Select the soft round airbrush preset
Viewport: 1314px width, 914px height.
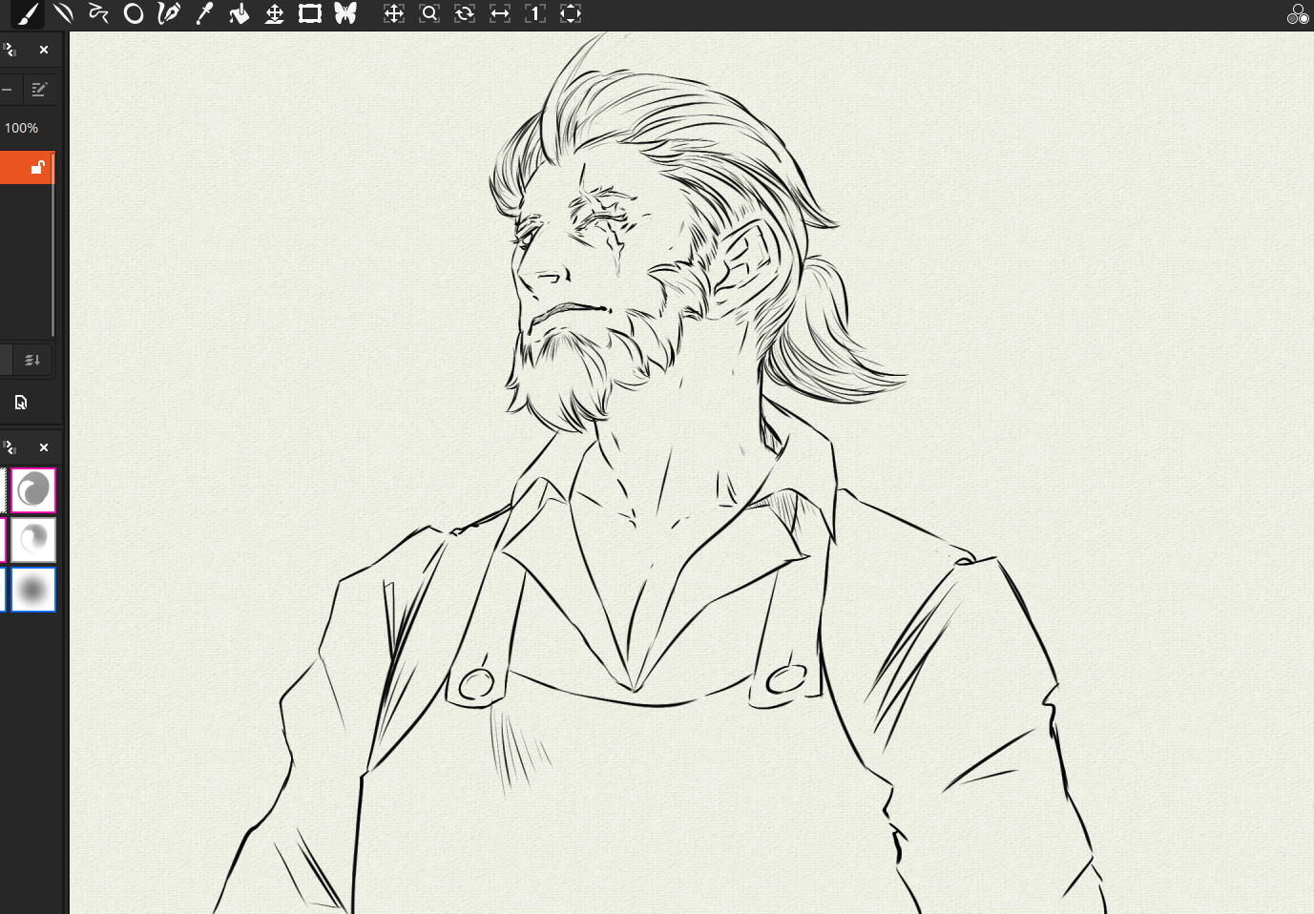tap(33, 590)
